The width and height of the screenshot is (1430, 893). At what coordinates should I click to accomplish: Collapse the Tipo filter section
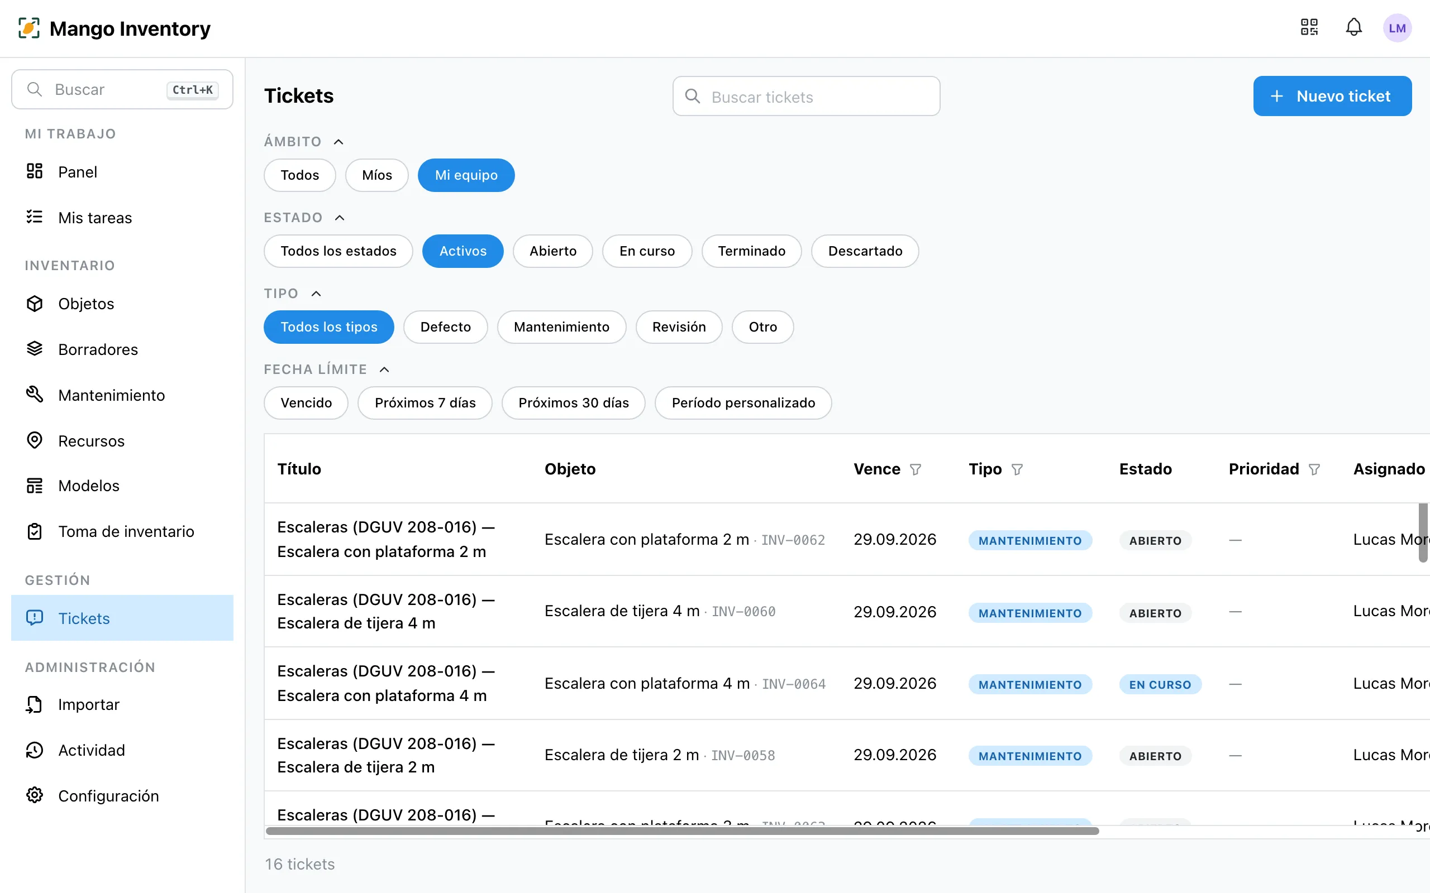(316, 294)
